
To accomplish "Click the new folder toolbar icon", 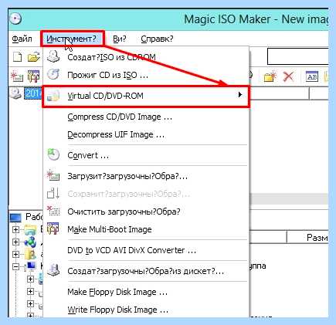I will pyautogui.click(x=270, y=76).
